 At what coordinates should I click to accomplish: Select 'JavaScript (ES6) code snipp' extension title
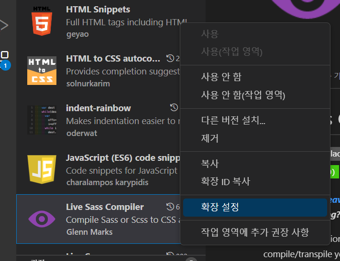pyautogui.click(x=123, y=158)
